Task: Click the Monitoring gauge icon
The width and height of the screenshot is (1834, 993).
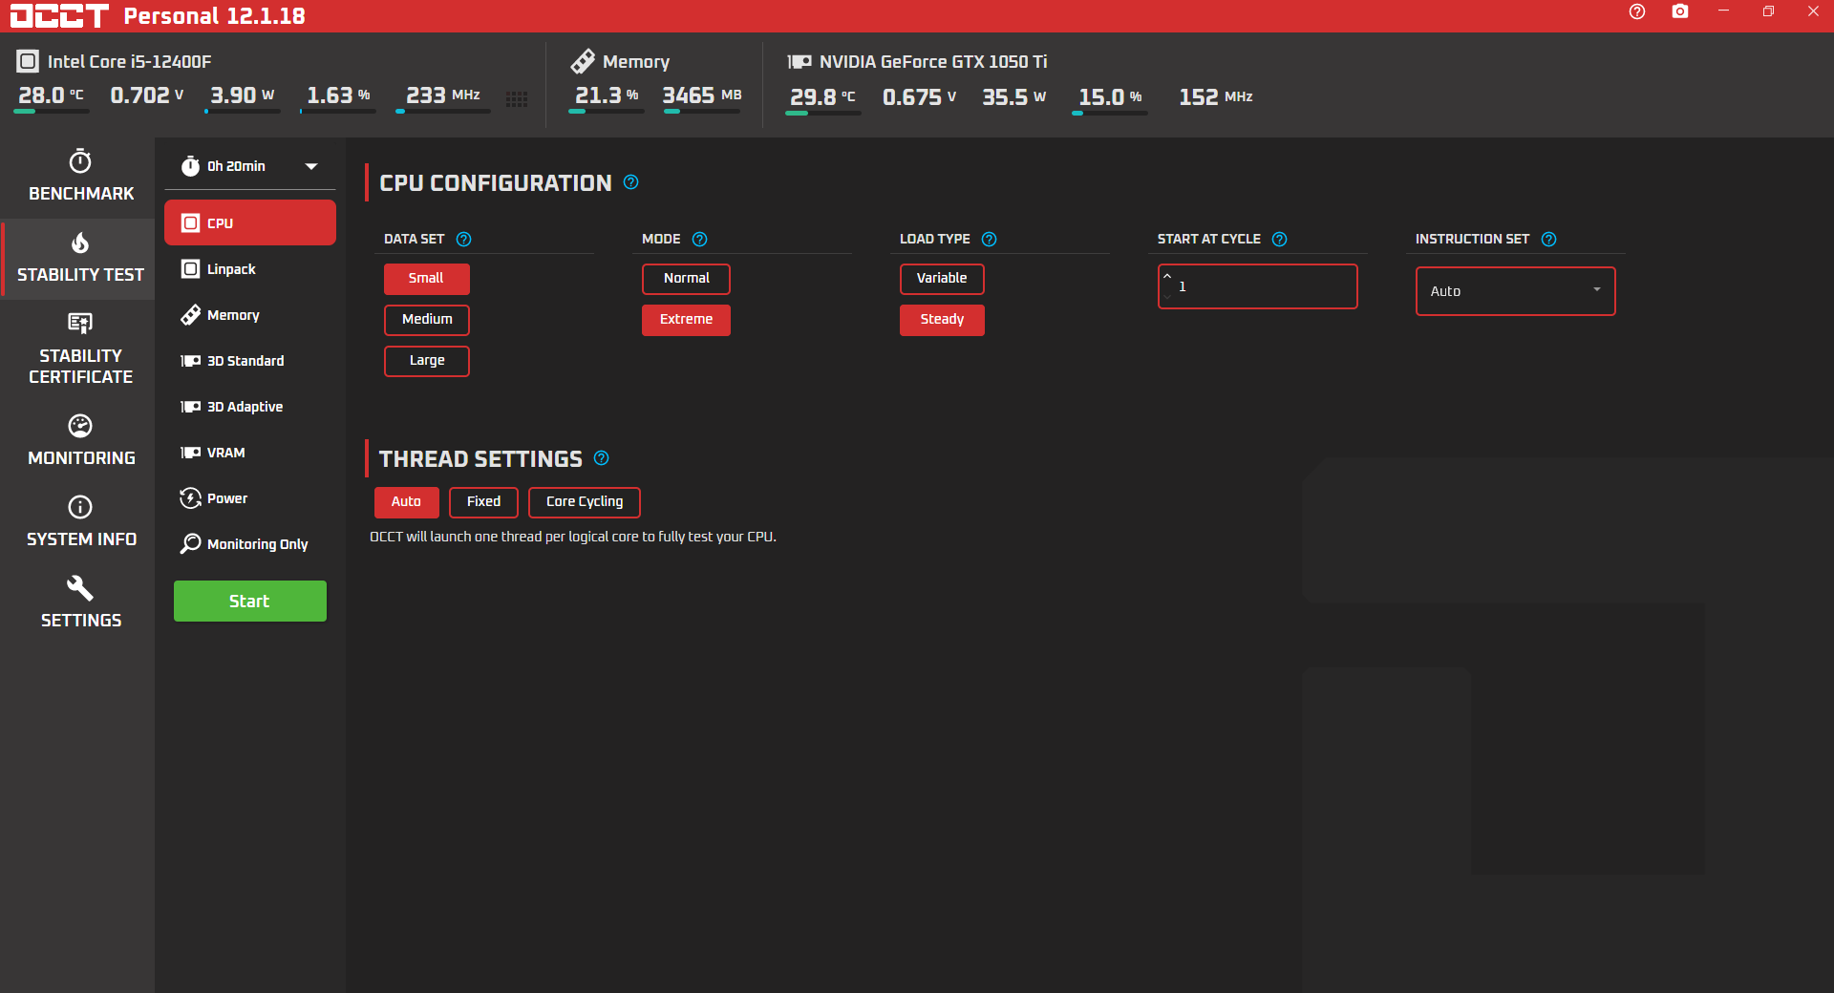Action: coord(80,425)
